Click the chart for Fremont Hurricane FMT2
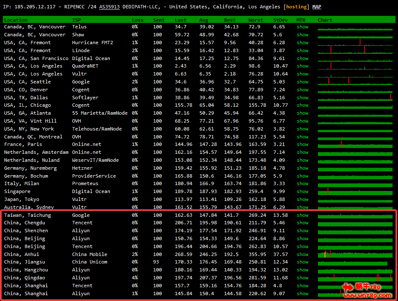The width and height of the screenshot is (398, 301). (x=355, y=43)
